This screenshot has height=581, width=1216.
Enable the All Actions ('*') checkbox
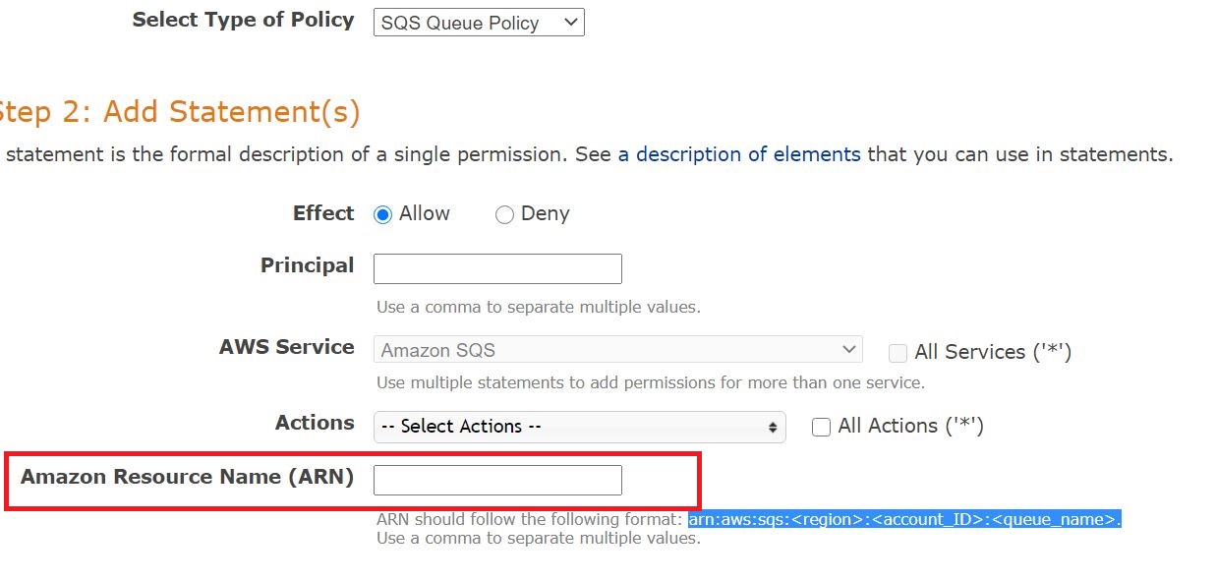click(x=822, y=427)
